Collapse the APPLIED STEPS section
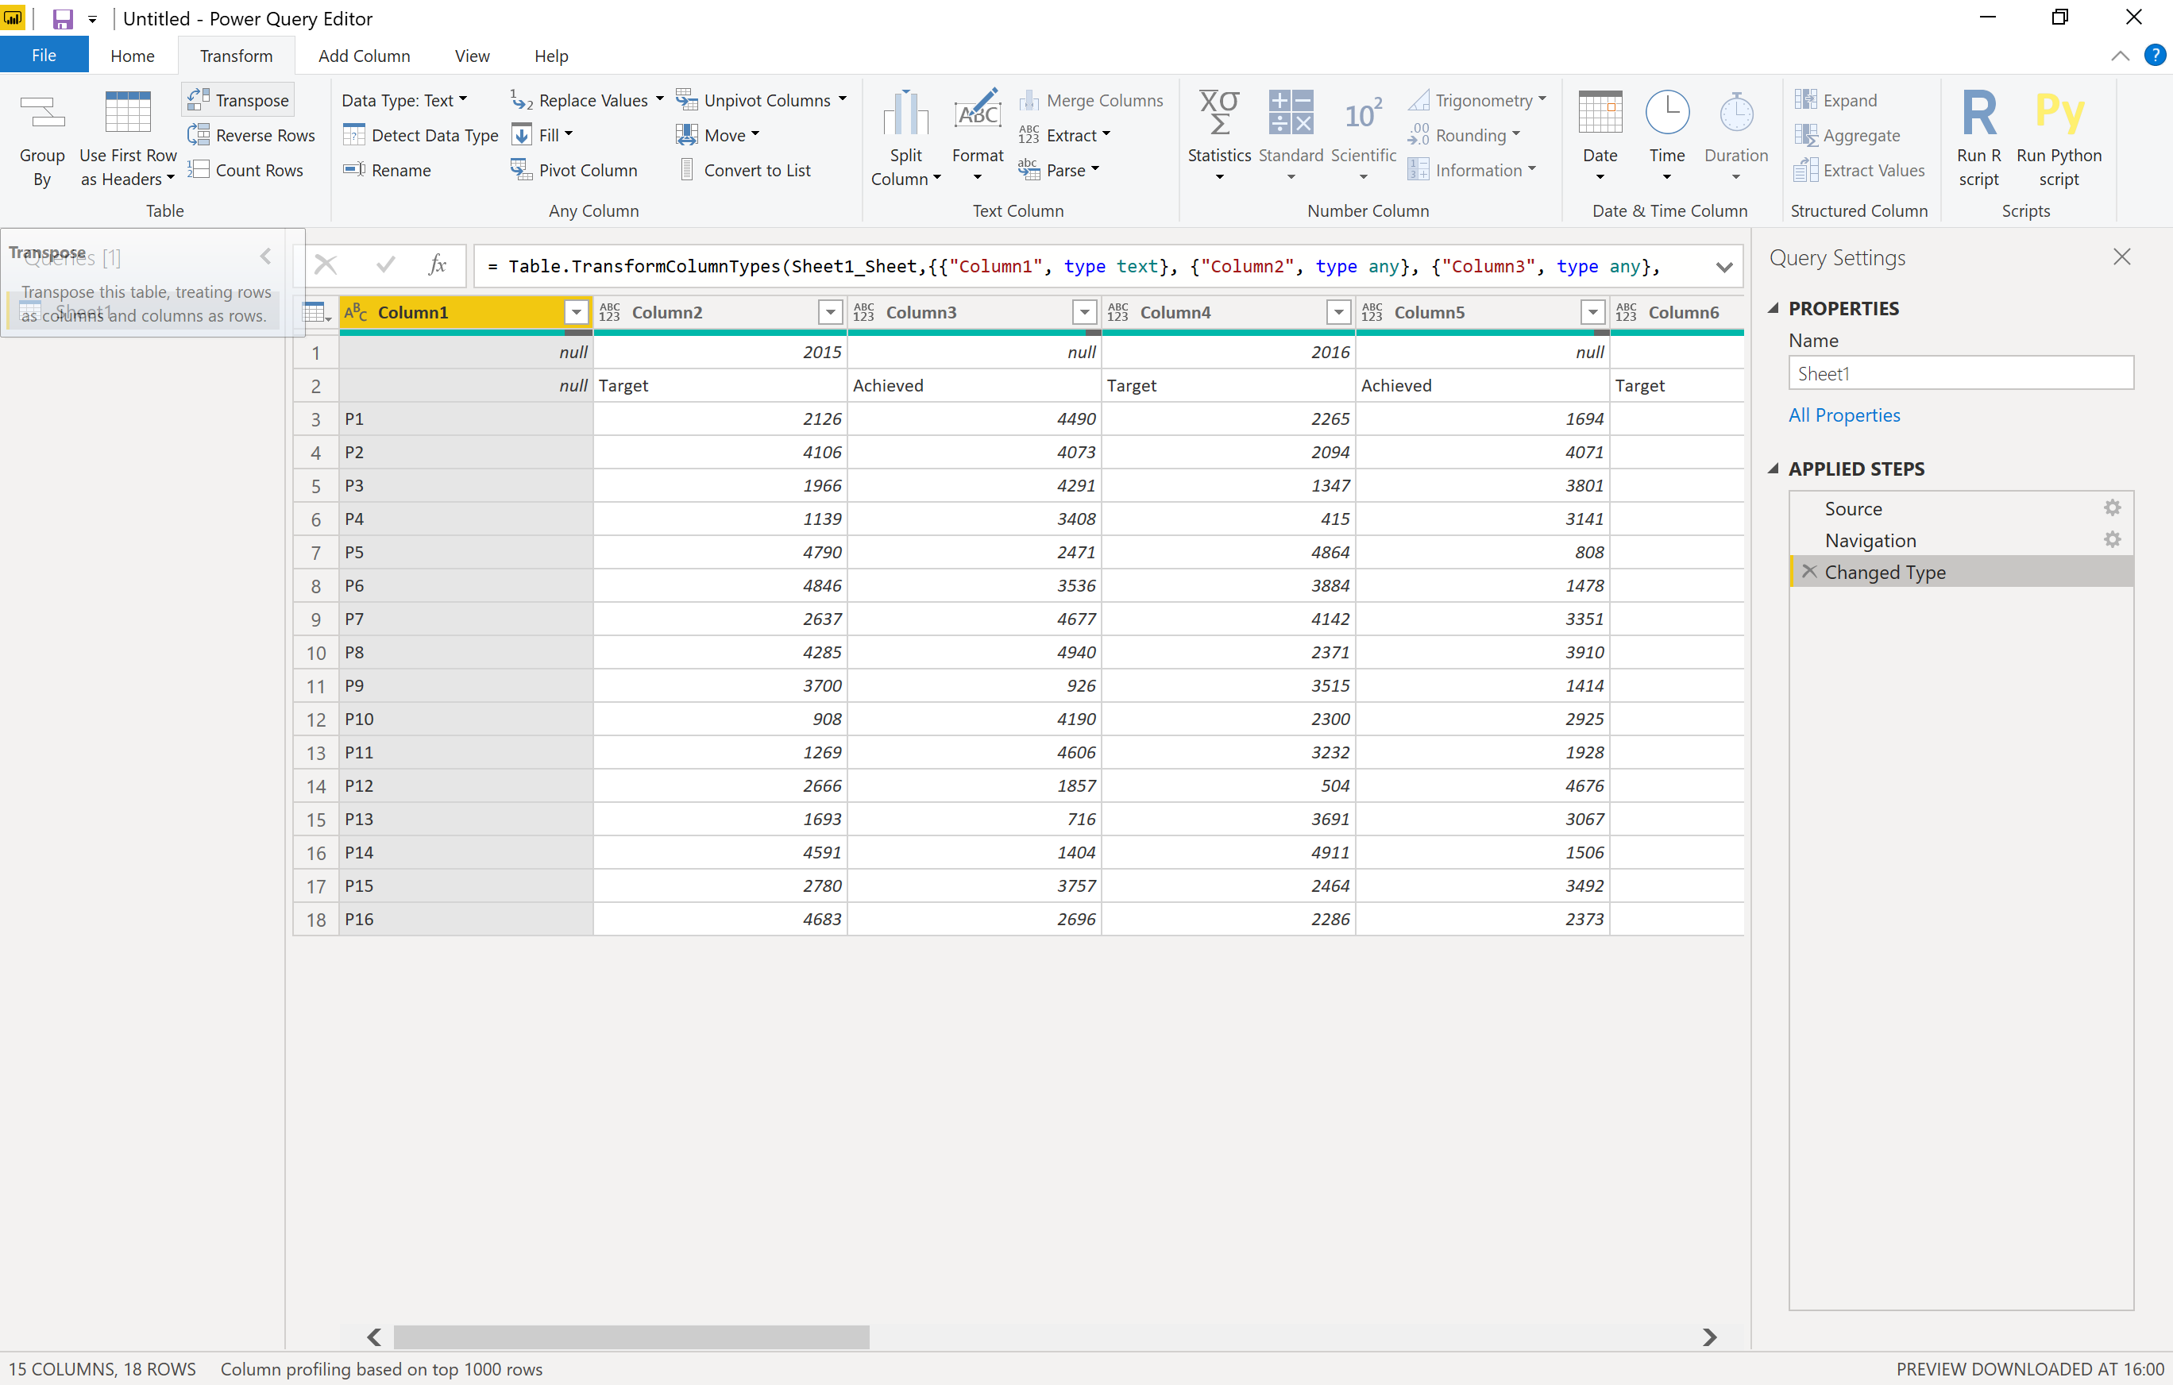Screen dimensions: 2173x1385 [x=1773, y=469]
